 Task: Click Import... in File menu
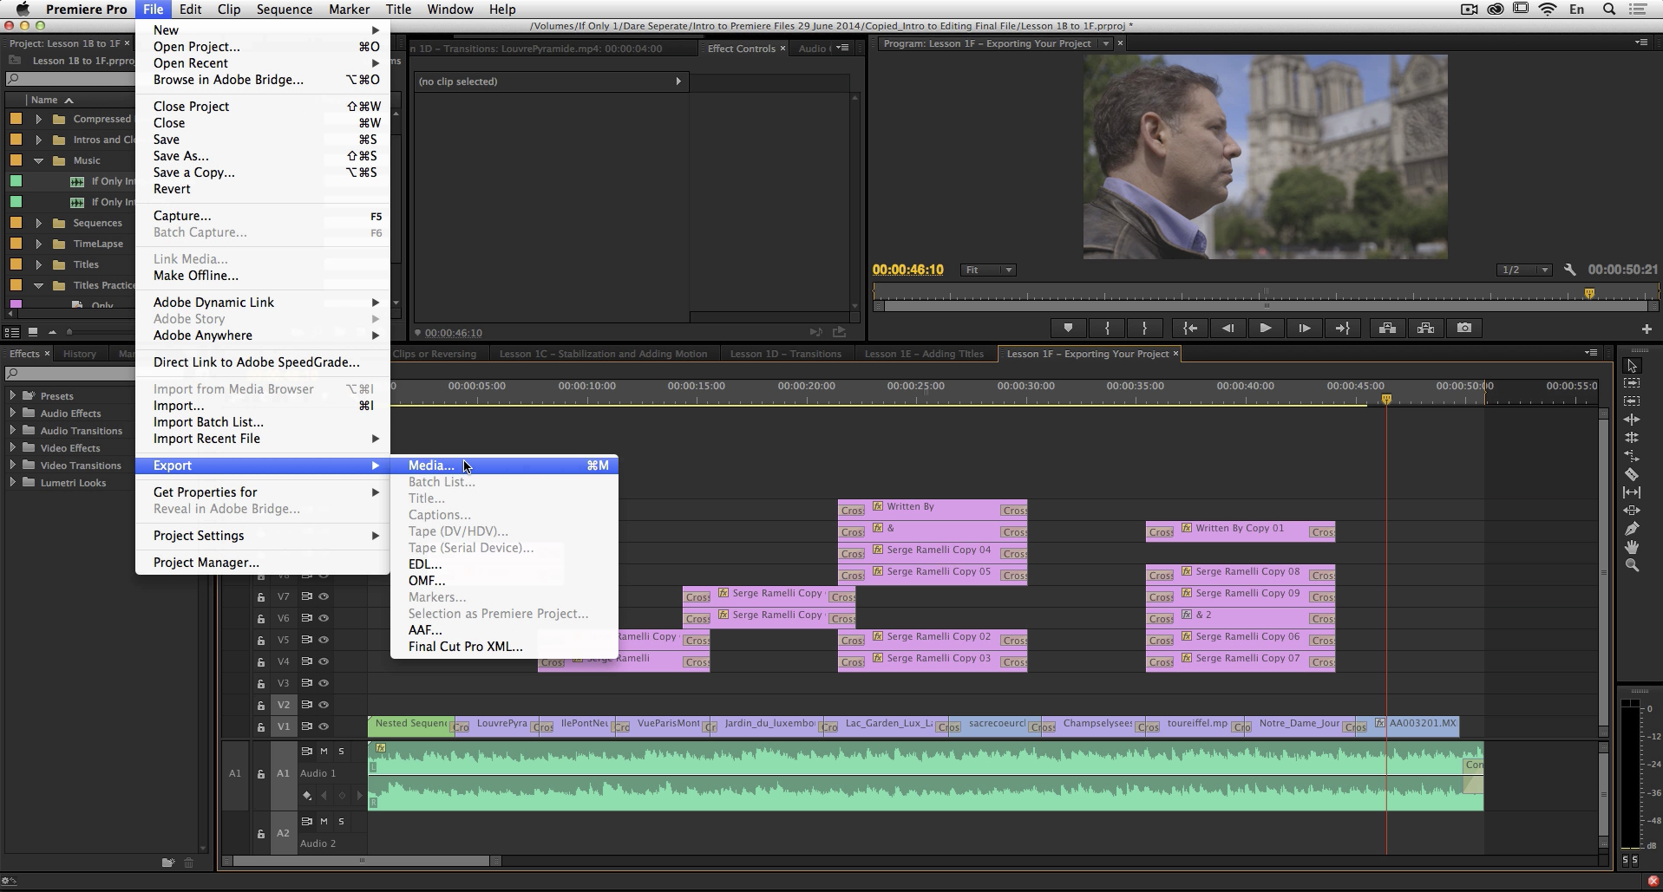click(262, 406)
